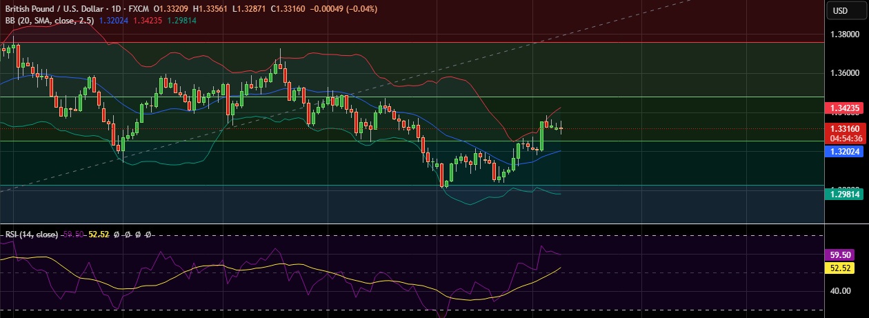The image size is (869, 318).
Task: Select the RSI (14, close) indicator legend
Action: pos(31,235)
